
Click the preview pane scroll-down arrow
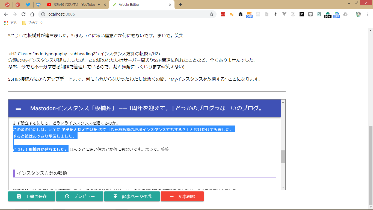tap(283, 187)
